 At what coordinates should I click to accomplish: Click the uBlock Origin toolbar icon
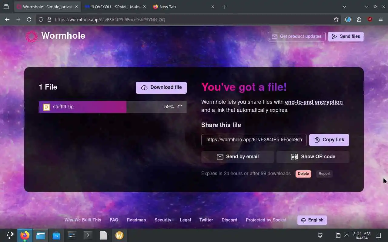coord(370,19)
